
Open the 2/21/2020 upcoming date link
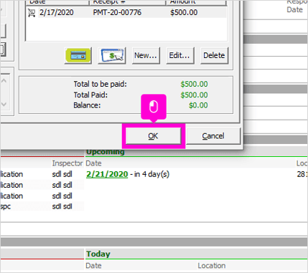pyautogui.click(x=107, y=174)
